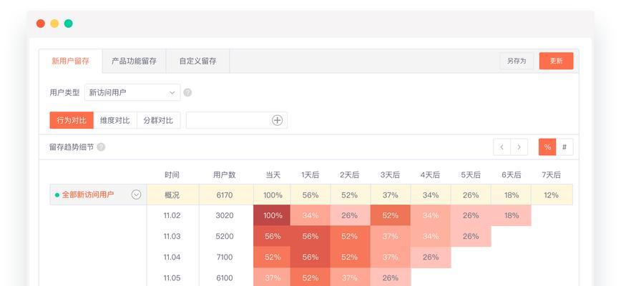
Task: Click the comparison input field
Action: (x=236, y=120)
